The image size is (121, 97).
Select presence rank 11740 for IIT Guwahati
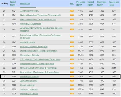[x=81, y=51]
